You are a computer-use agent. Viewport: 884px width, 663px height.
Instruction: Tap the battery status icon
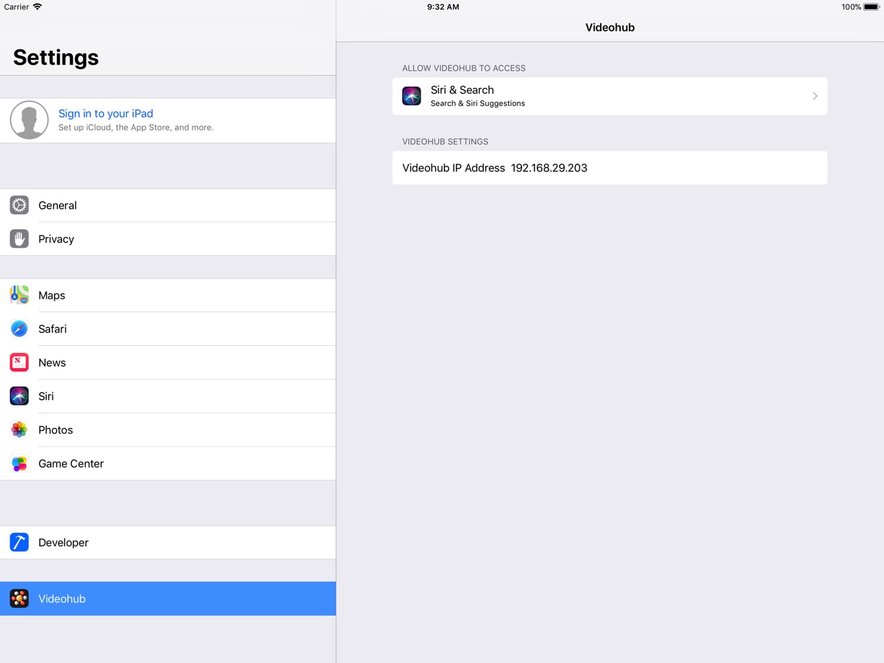pyautogui.click(x=872, y=7)
